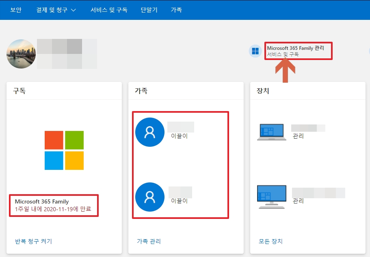Click the chevron next to 결제 및 청구
This screenshot has height=257, width=370.
[74, 10]
